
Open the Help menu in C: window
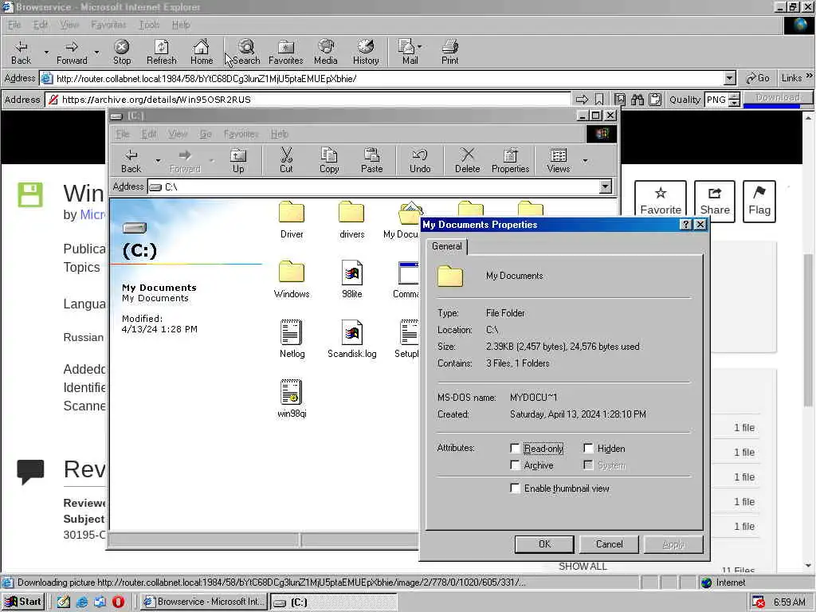(x=279, y=134)
